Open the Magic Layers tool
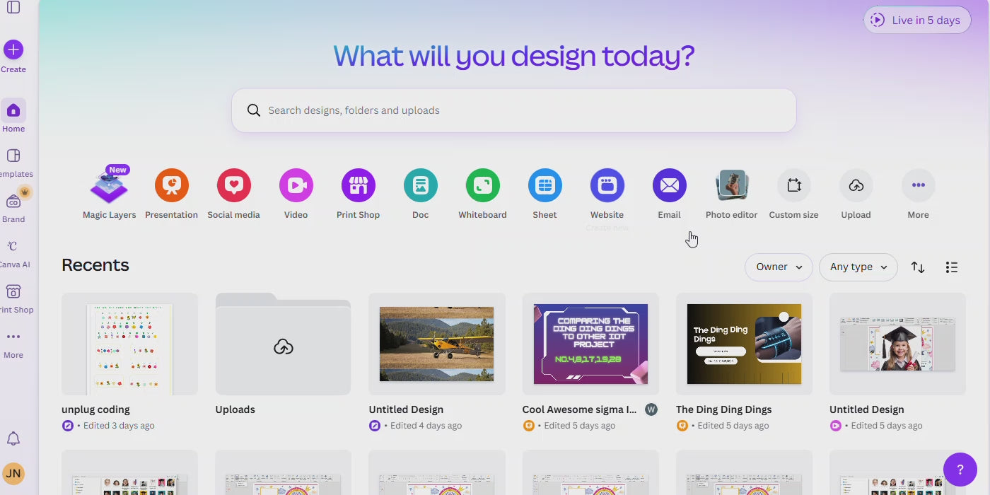 click(x=109, y=187)
